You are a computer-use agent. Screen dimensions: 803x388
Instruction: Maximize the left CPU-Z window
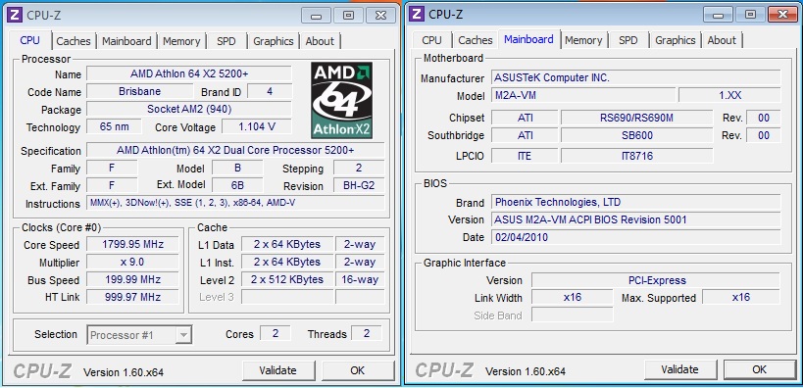pos(348,16)
